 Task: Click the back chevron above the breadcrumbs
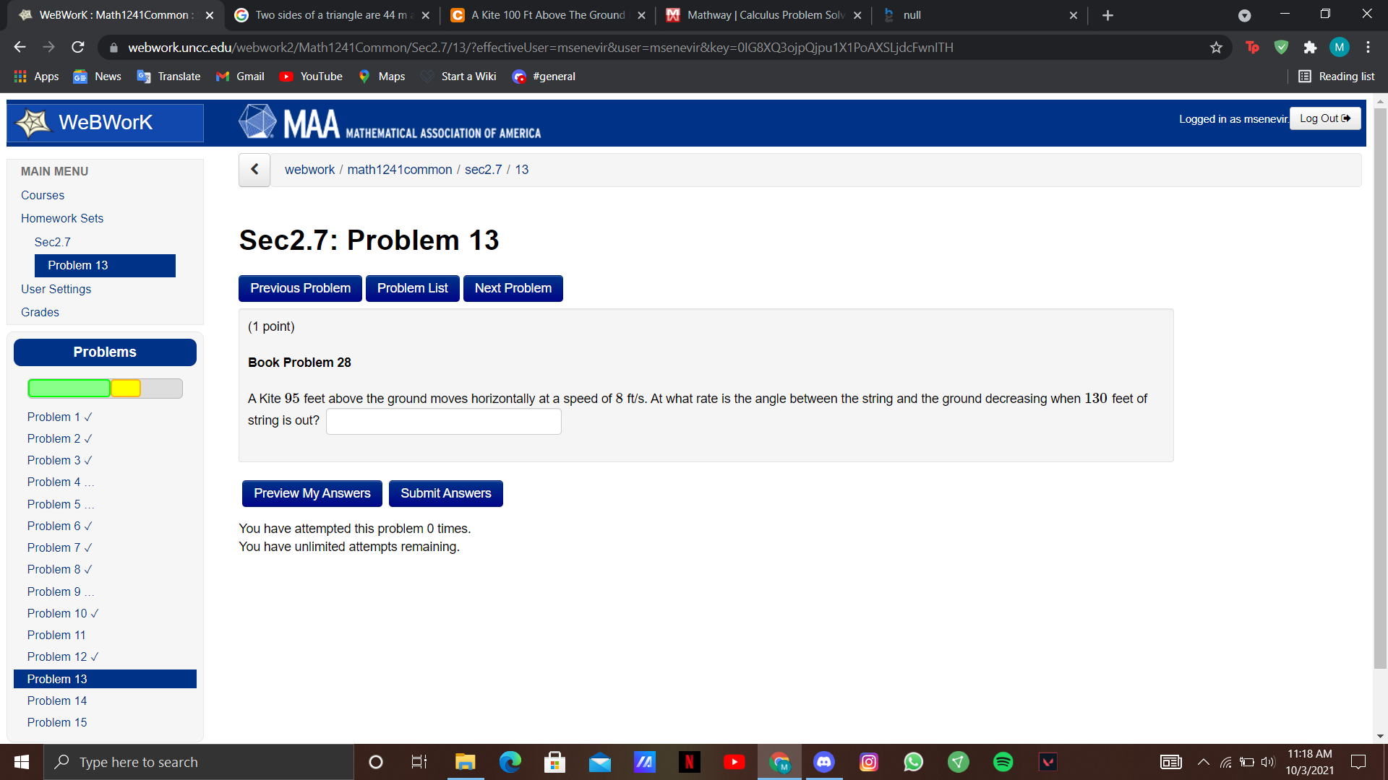(254, 169)
